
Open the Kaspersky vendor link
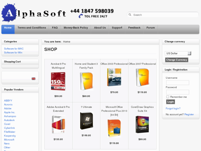[10, 136]
